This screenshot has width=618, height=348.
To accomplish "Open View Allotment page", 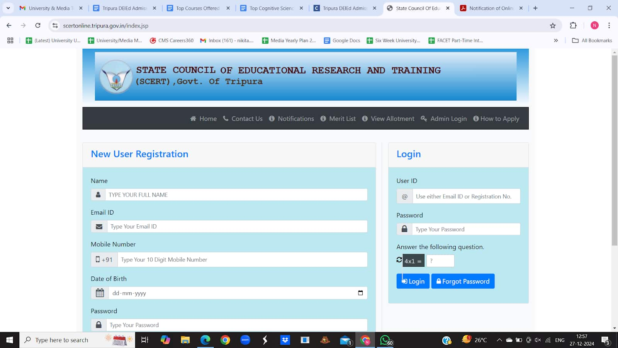I will click(388, 119).
